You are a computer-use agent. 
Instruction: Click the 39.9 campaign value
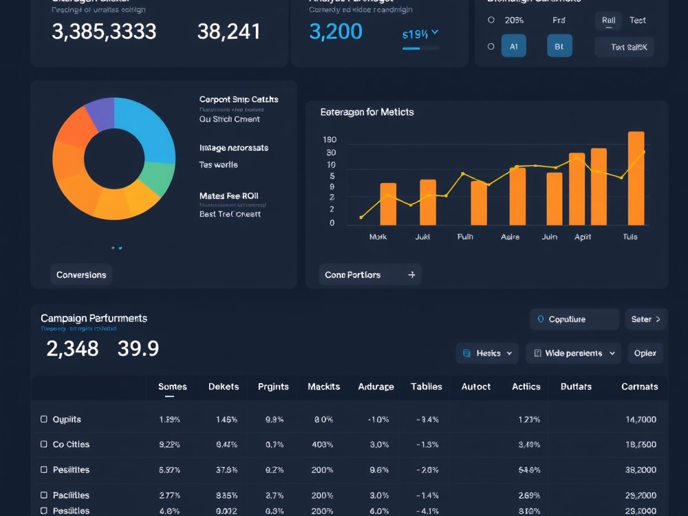pos(138,348)
